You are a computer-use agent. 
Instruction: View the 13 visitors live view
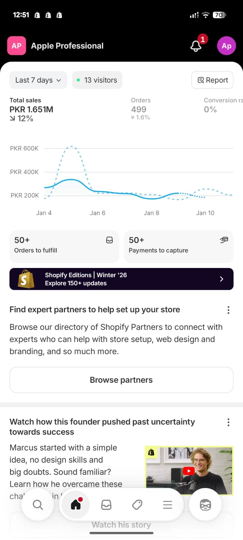(97, 80)
